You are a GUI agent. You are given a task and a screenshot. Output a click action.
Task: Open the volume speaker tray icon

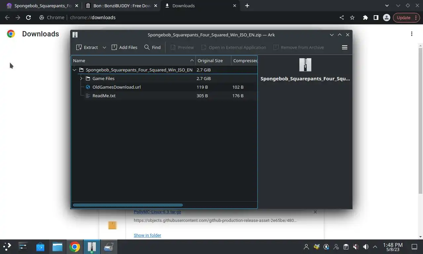(x=365, y=247)
